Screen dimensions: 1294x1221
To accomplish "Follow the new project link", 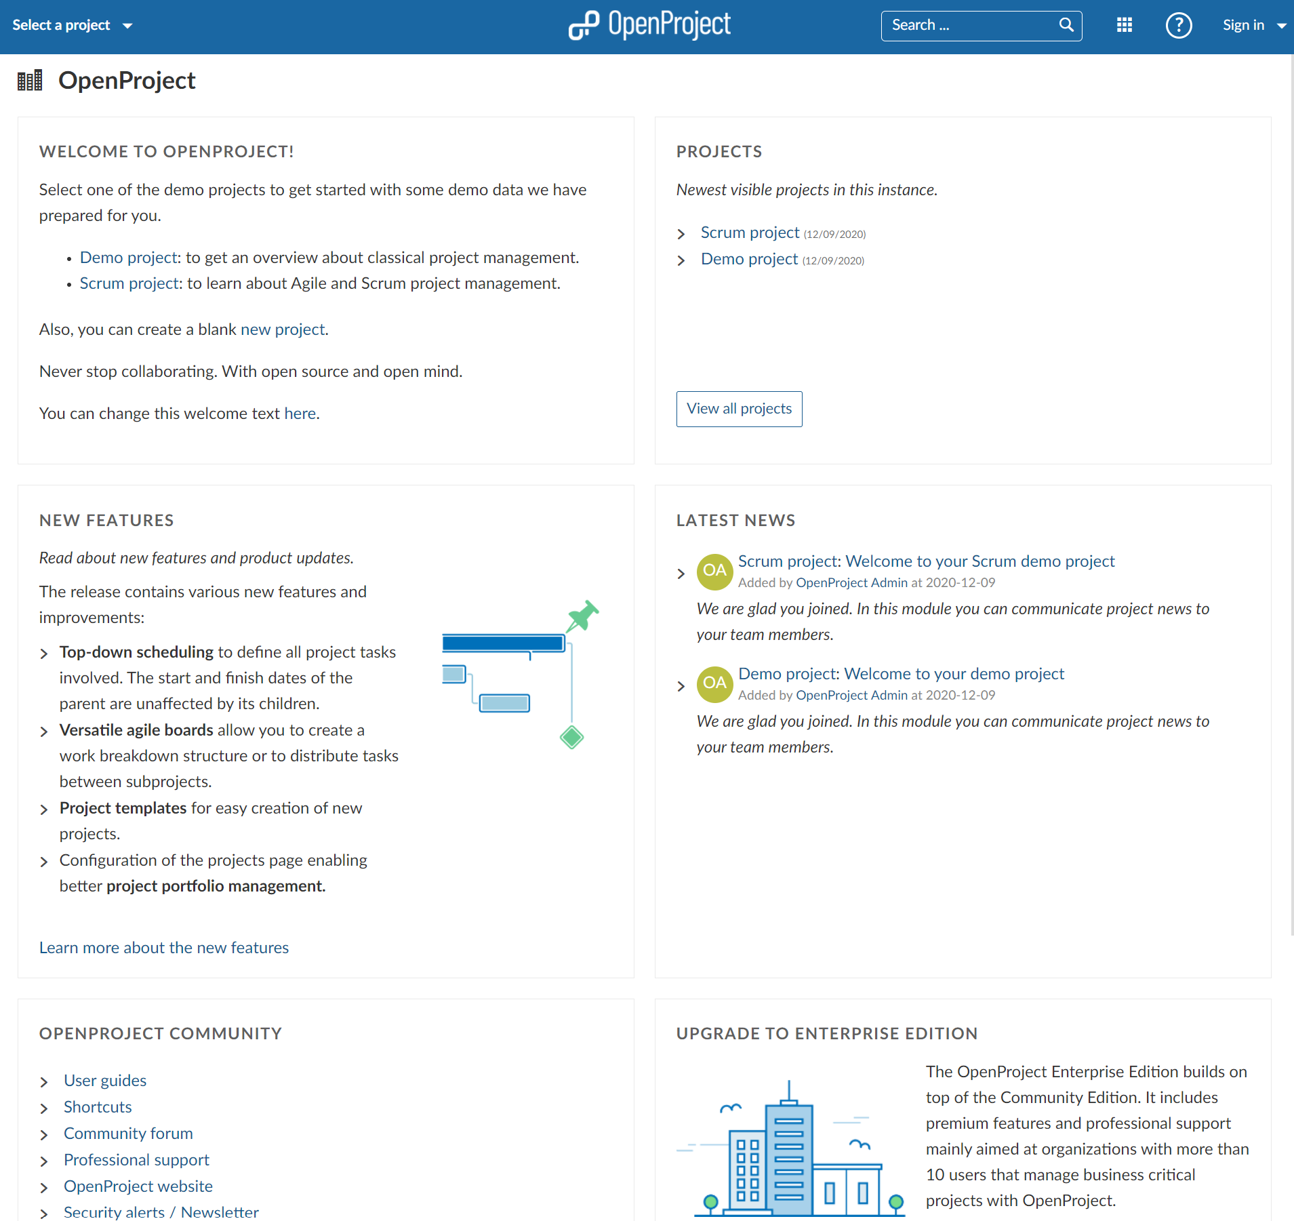I will click(x=283, y=329).
